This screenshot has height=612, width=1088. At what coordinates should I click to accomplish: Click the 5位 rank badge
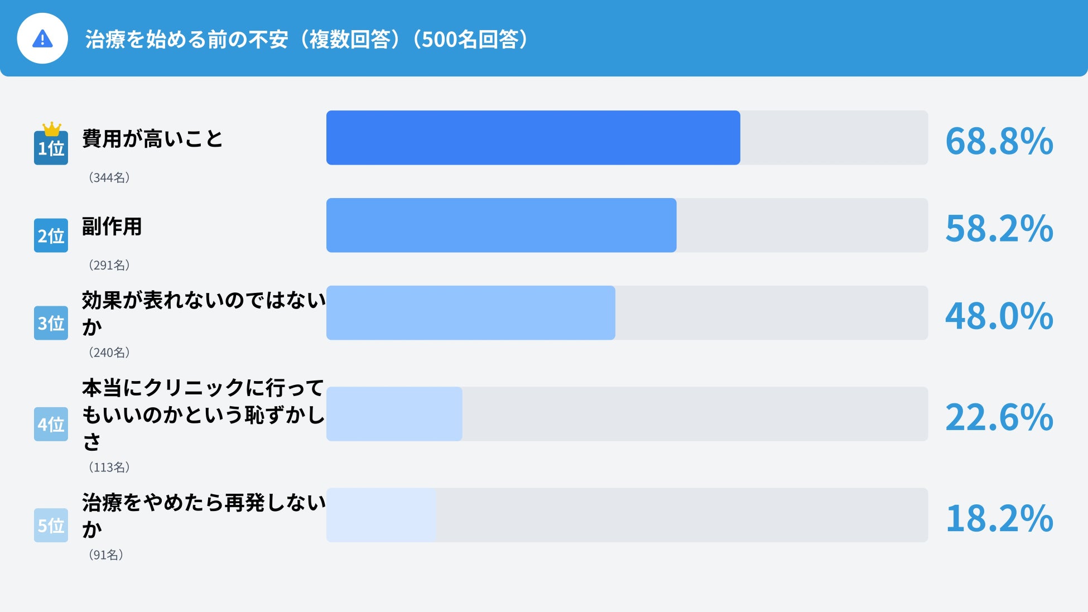(51, 526)
